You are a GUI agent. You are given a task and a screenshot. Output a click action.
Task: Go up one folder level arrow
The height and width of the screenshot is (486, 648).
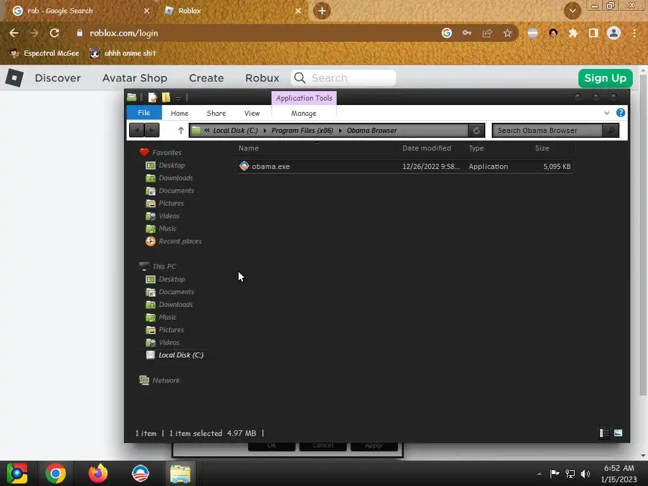click(180, 130)
